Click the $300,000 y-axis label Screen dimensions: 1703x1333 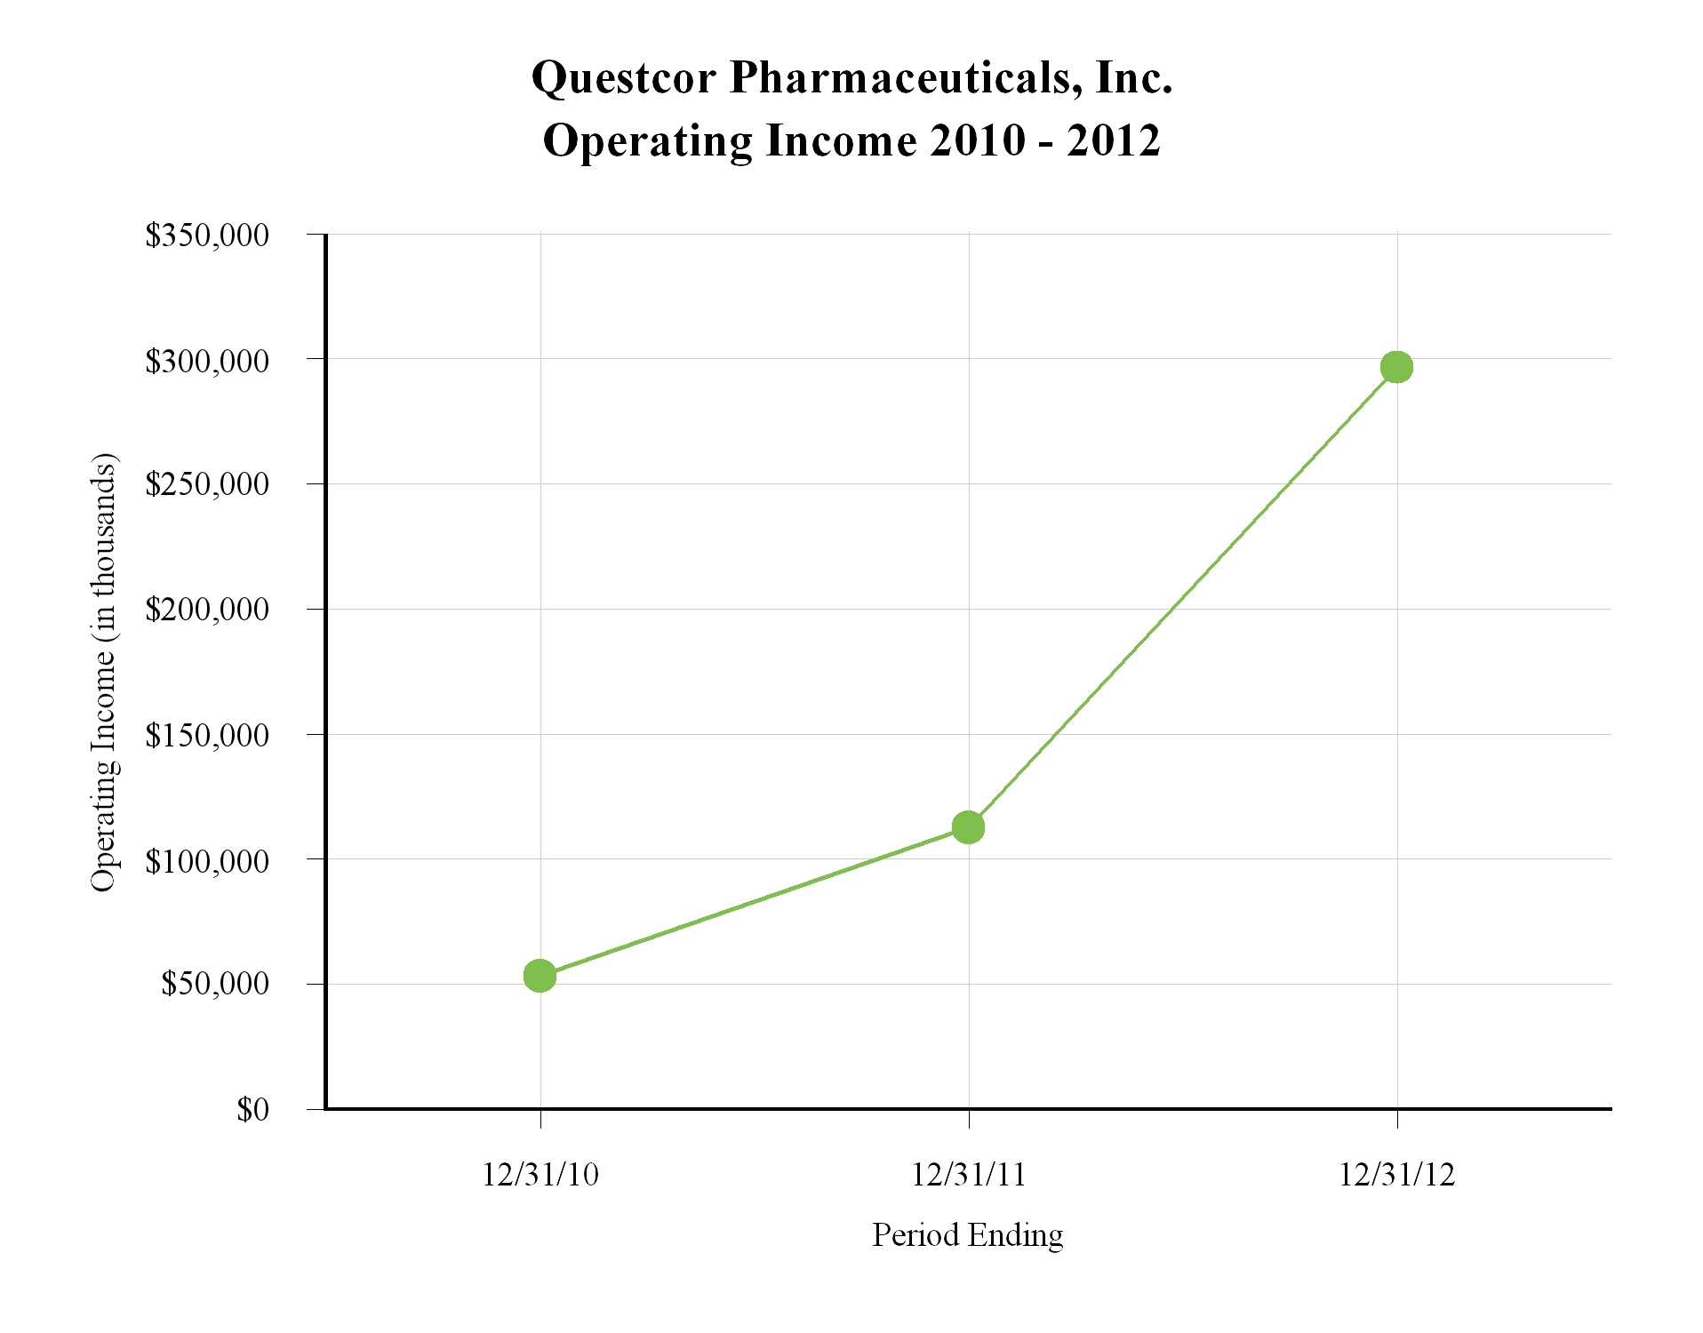click(x=207, y=361)
